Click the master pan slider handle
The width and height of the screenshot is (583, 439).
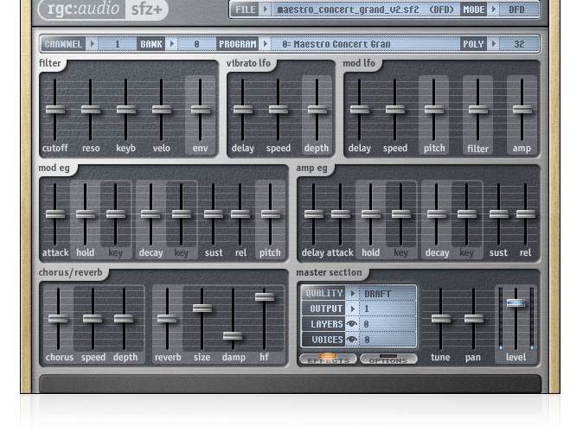click(474, 319)
